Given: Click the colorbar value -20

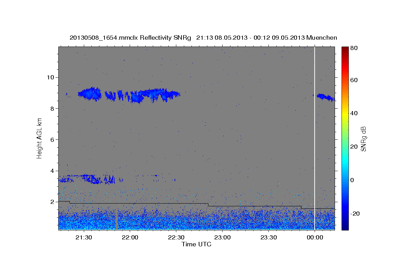Looking at the screenshot, I should (x=354, y=214).
